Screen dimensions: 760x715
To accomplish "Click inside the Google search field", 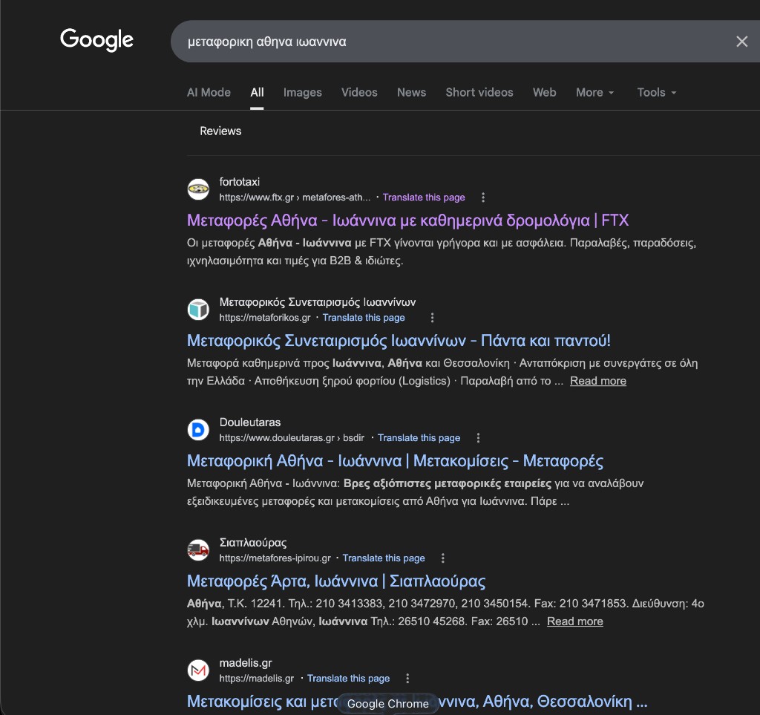I will pyautogui.click(x=445, y=42).
